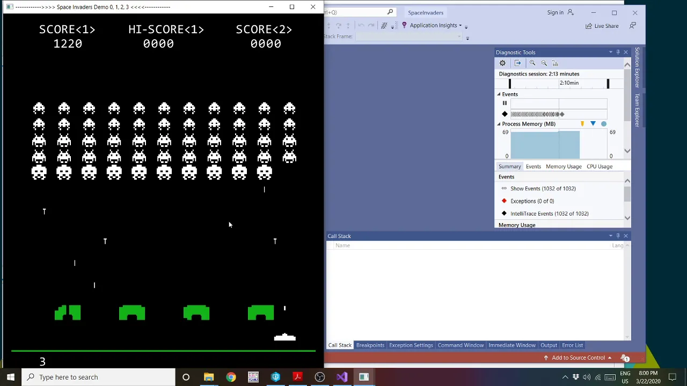
Task: Close the Call Stack panel
Action: [625, 236]
